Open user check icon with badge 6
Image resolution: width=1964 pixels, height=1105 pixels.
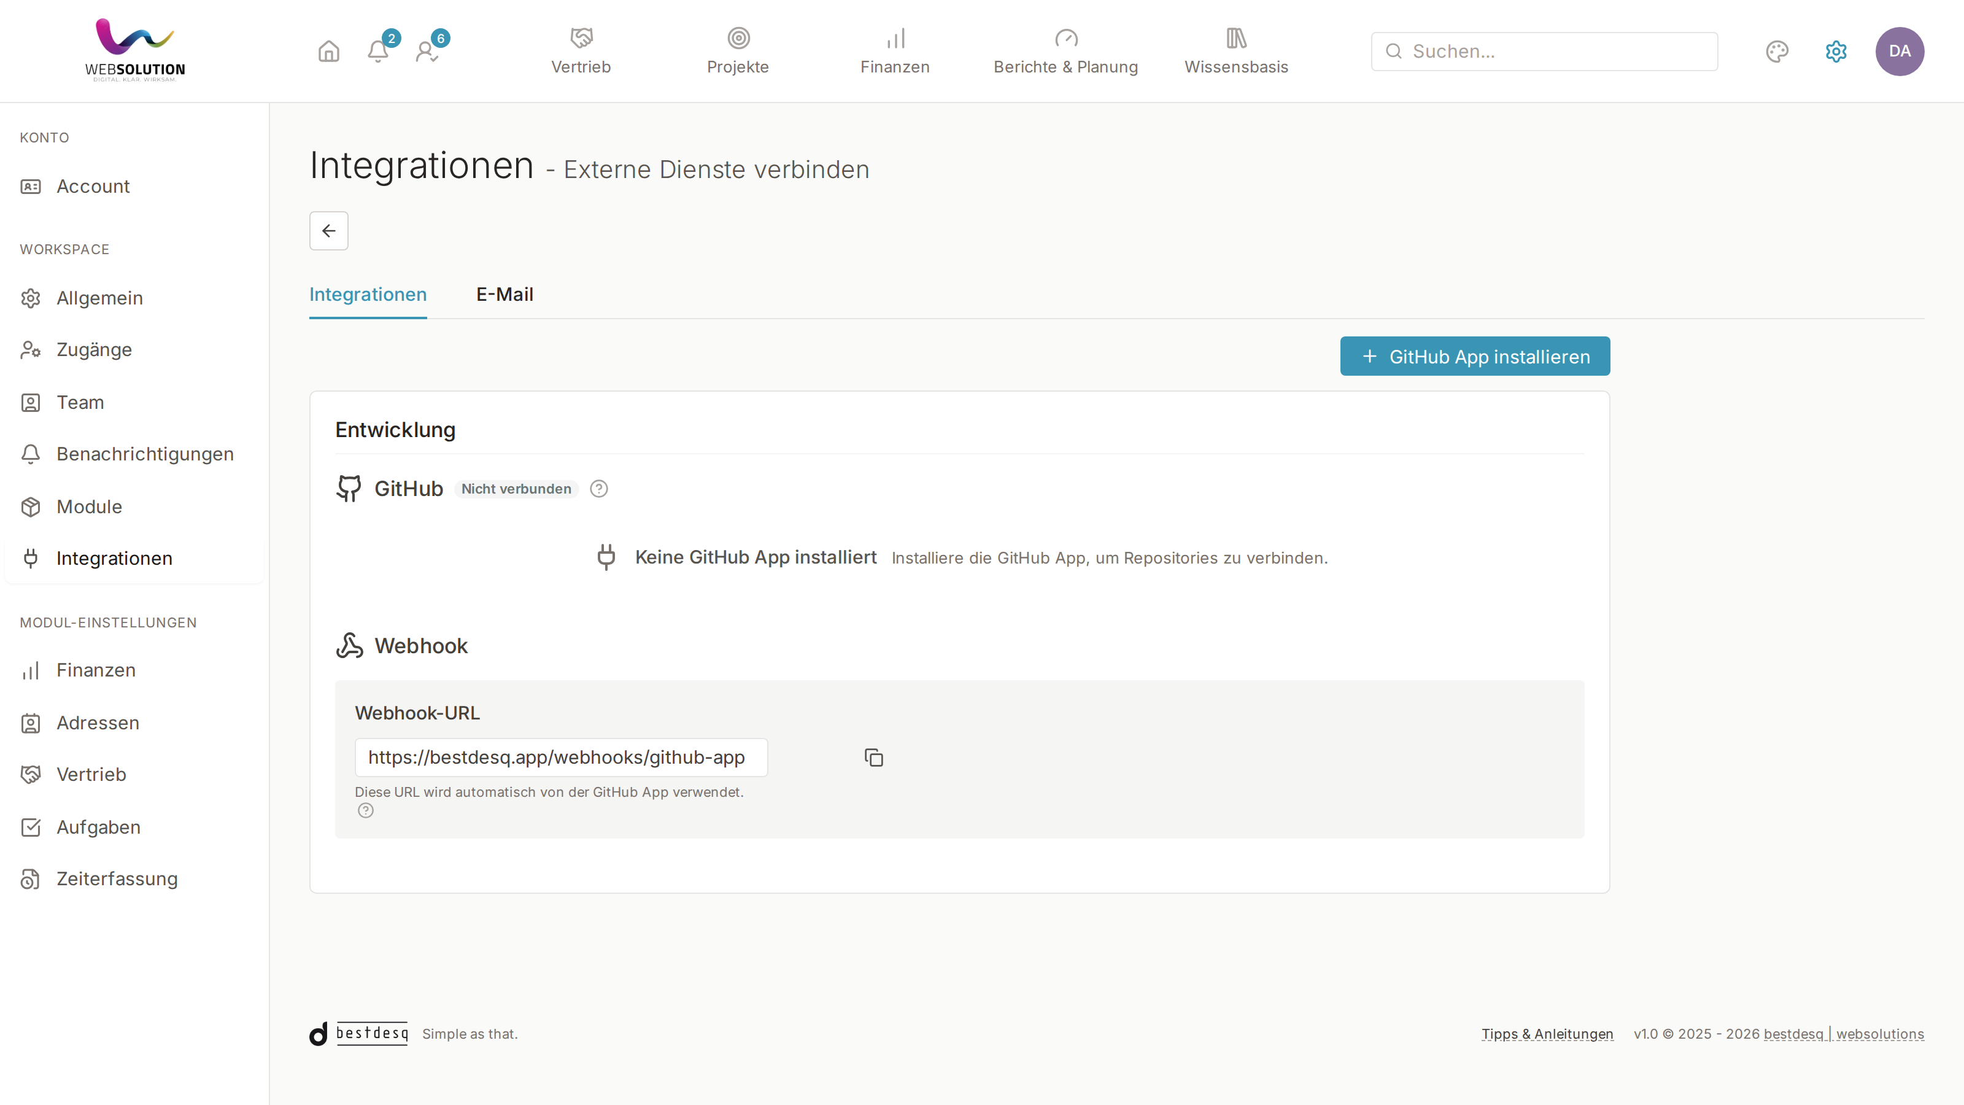click(427, 51)
